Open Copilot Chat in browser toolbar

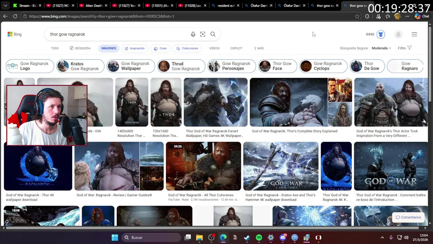click(422, 16)
